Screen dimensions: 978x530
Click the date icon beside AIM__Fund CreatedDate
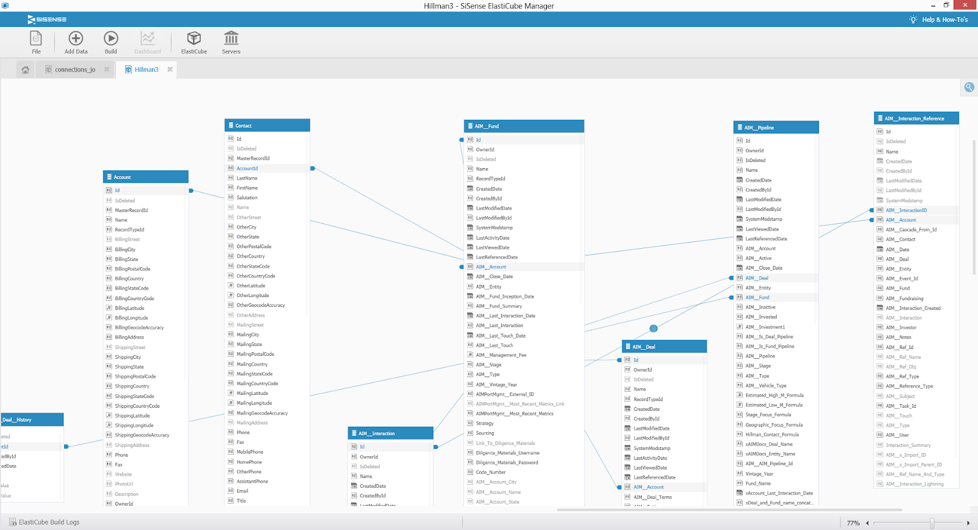470,188
